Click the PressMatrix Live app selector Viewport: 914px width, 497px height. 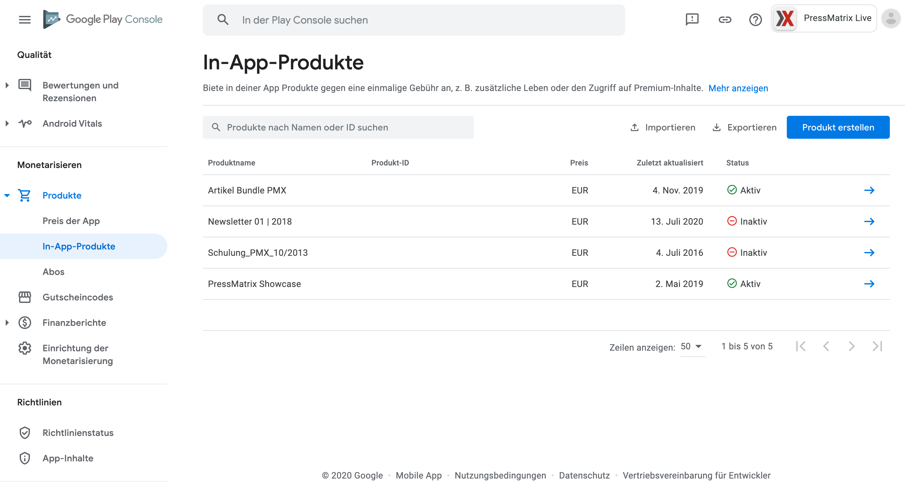[824, 18]
